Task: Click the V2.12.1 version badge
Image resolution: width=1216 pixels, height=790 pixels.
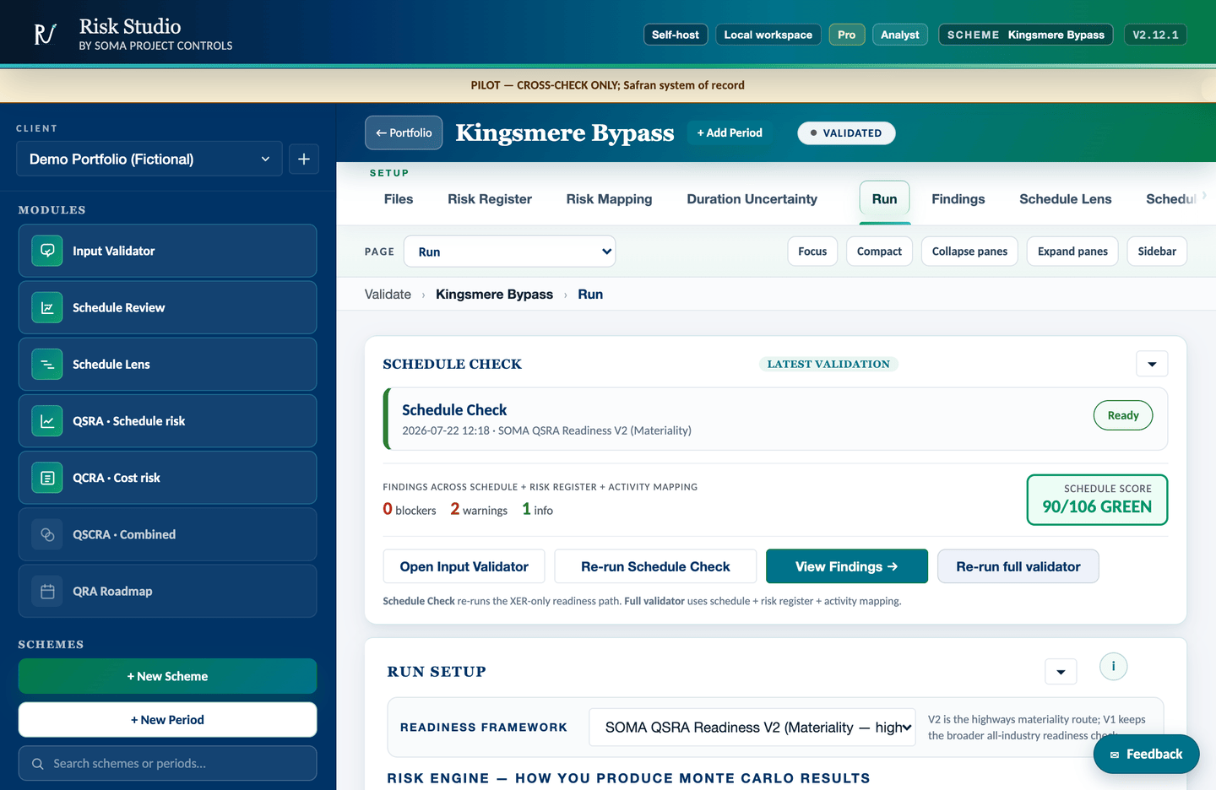Action: [x=1155, y=35]
